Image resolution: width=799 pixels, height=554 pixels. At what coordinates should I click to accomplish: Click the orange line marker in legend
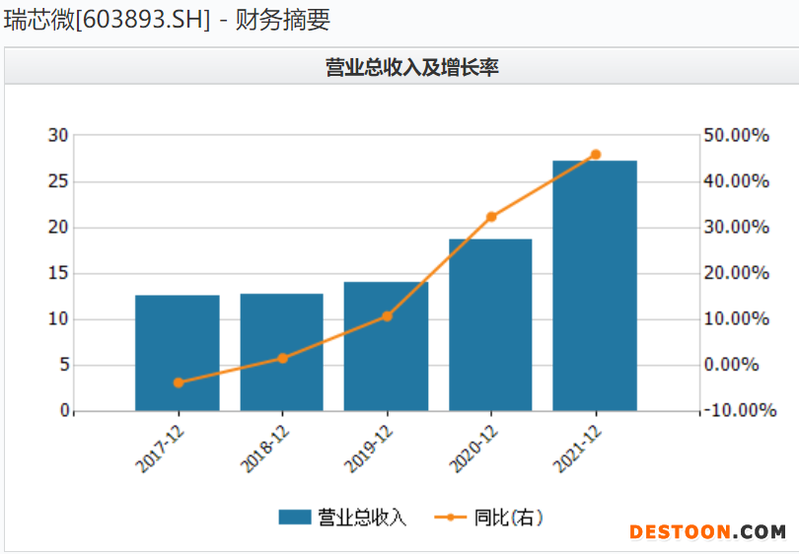tap(450, 518)
